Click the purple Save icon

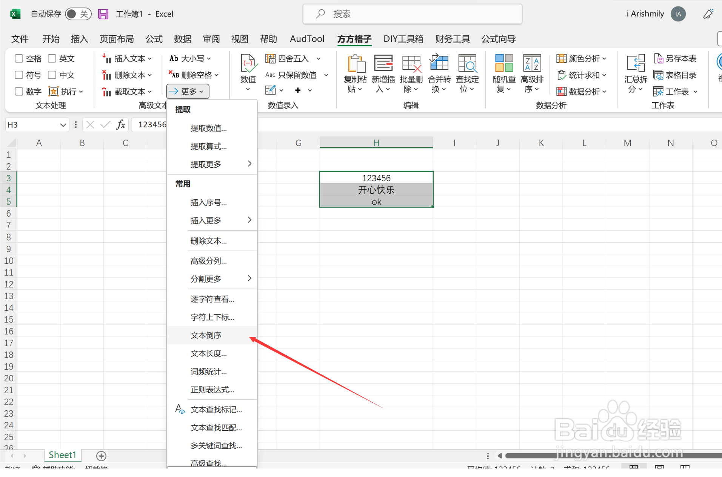click(x=103, y=14)
